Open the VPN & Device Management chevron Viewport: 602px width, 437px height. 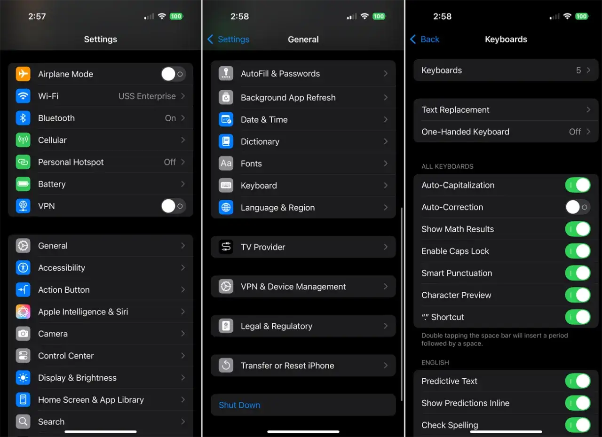(386, 287)
